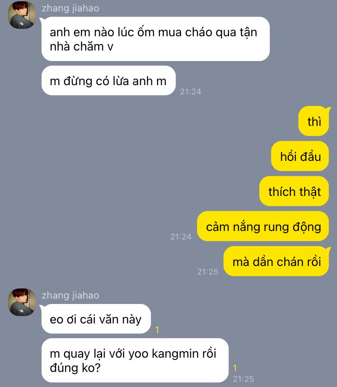Click the 21:24 timestamp after 'm đừng có lừa anh m'

coord(190,92)
